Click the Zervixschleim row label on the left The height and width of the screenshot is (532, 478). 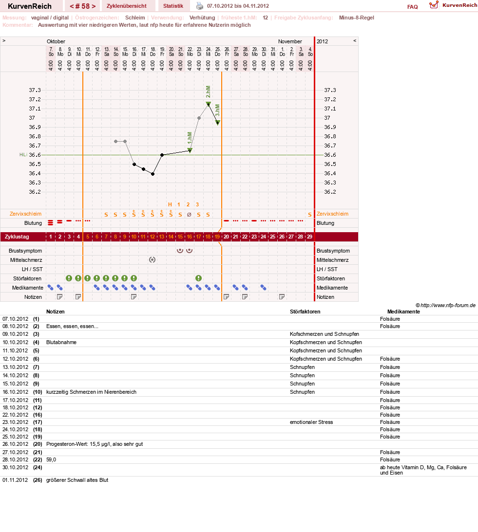[25, 214]
